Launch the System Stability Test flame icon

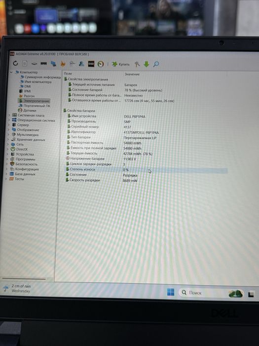63,64
